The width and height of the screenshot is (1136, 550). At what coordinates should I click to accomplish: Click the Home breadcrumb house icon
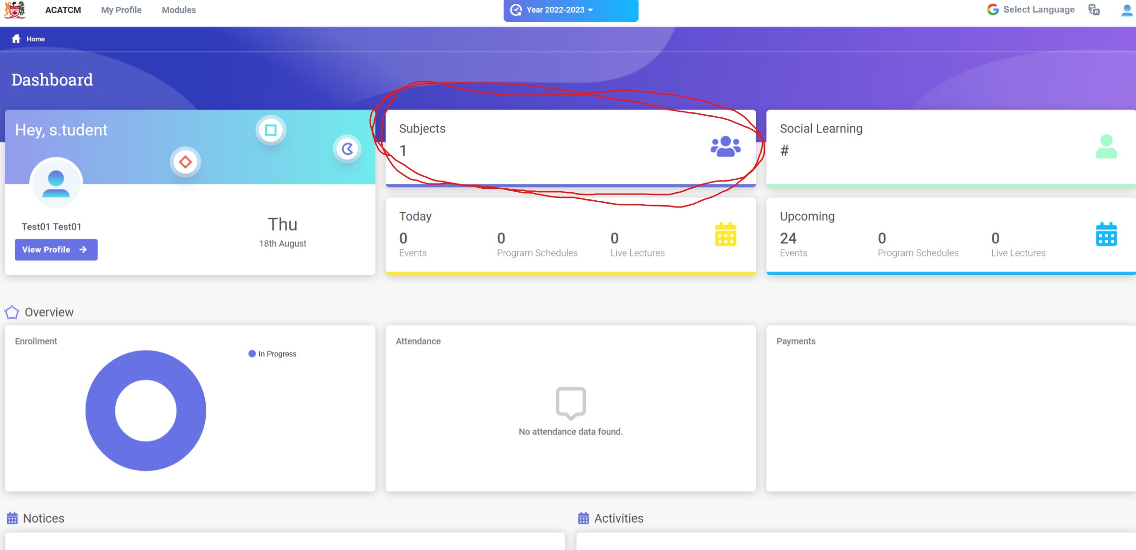tap(16, 39)
